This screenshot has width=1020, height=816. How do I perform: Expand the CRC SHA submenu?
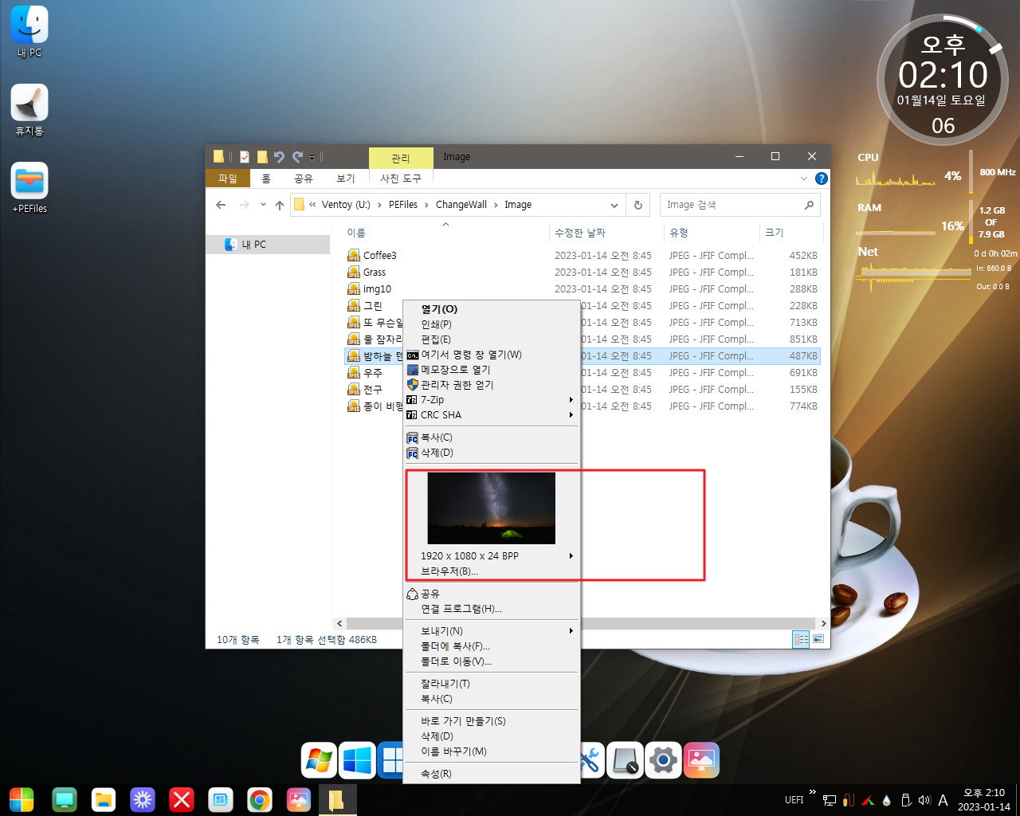(x=491, y=415)
